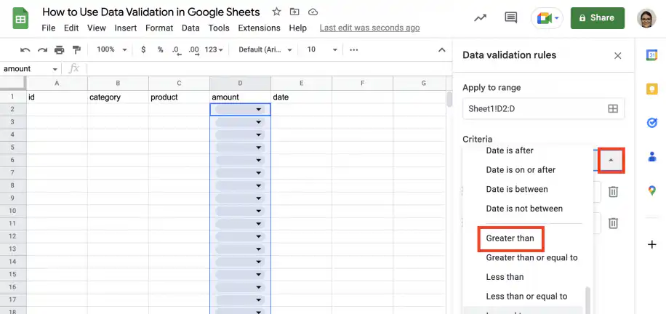
Task: Open the 'Last edit was seconds ago' link
Action: pyautogui.click(x=369, y=28)
